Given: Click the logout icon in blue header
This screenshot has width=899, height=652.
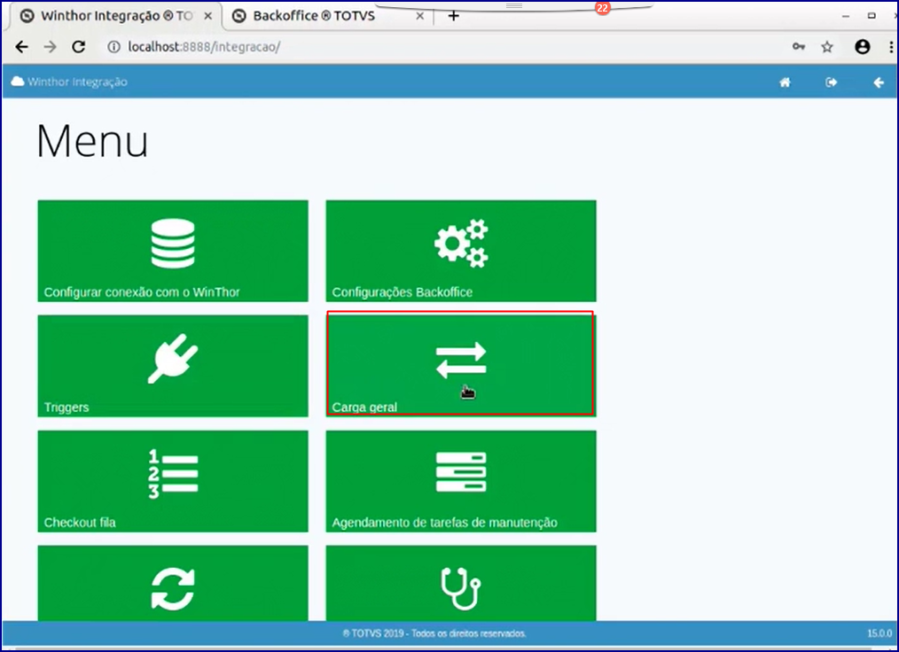Looking at the screenshot, I should tap(832, 82).
